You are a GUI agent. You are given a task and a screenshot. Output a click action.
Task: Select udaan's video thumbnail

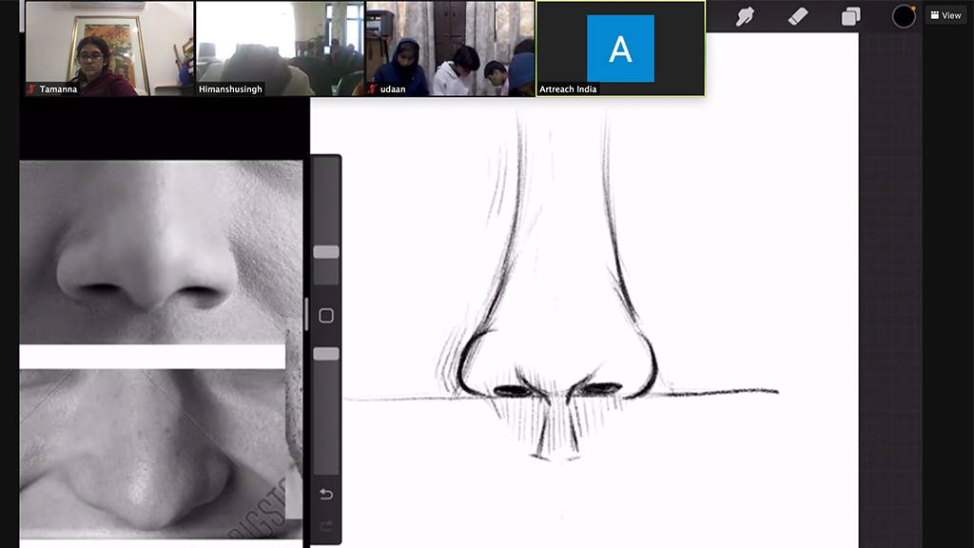point(450,48)
